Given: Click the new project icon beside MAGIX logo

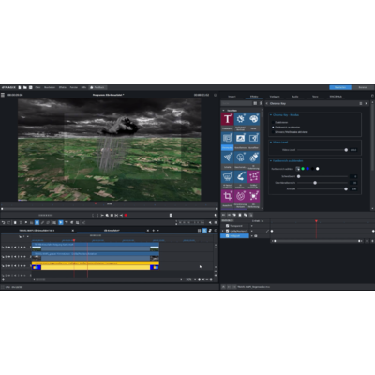Looking at the screenshot, I should (20, 87).
